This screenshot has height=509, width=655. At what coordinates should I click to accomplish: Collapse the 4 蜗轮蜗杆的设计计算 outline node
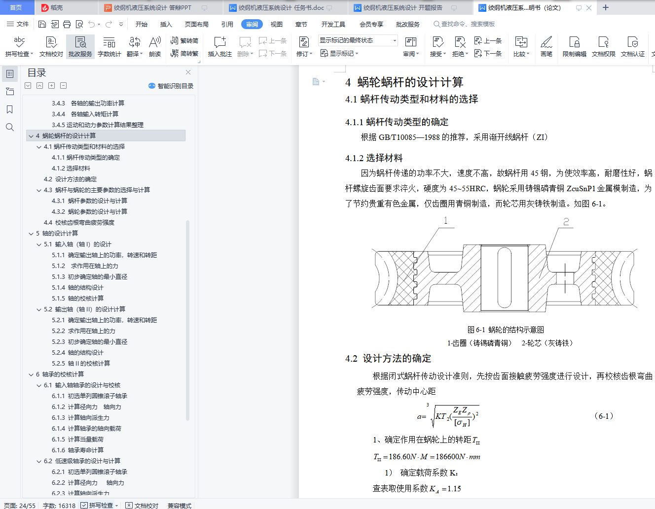click(x=31, y=136)
